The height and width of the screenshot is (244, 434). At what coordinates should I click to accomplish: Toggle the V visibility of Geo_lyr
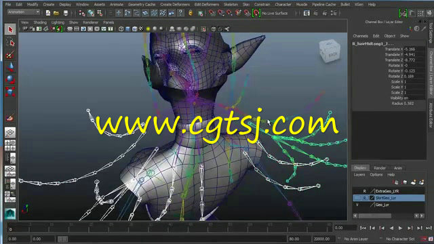pos(357,205)
